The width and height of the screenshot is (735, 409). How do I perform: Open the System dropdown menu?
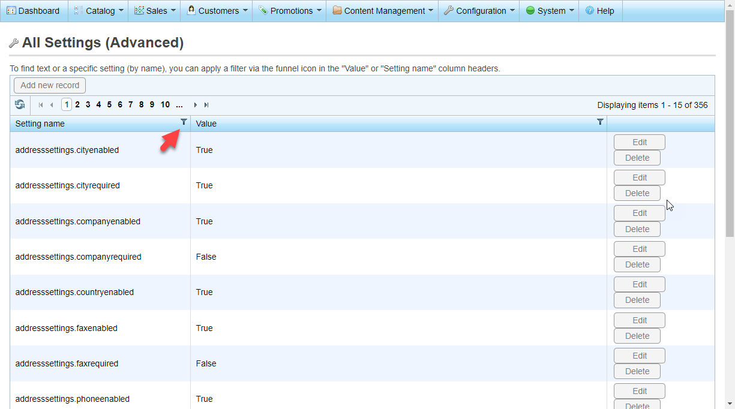click(550, 11)
